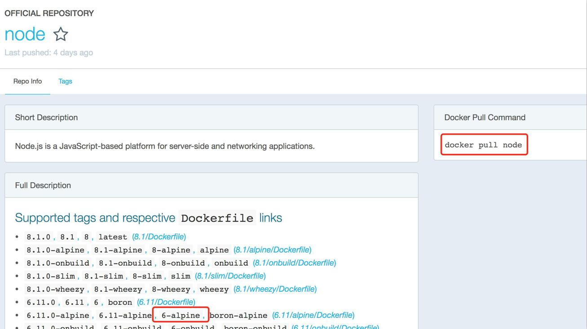Open the 6.11/Dockerfile link
587x329 pixels.
166,302
